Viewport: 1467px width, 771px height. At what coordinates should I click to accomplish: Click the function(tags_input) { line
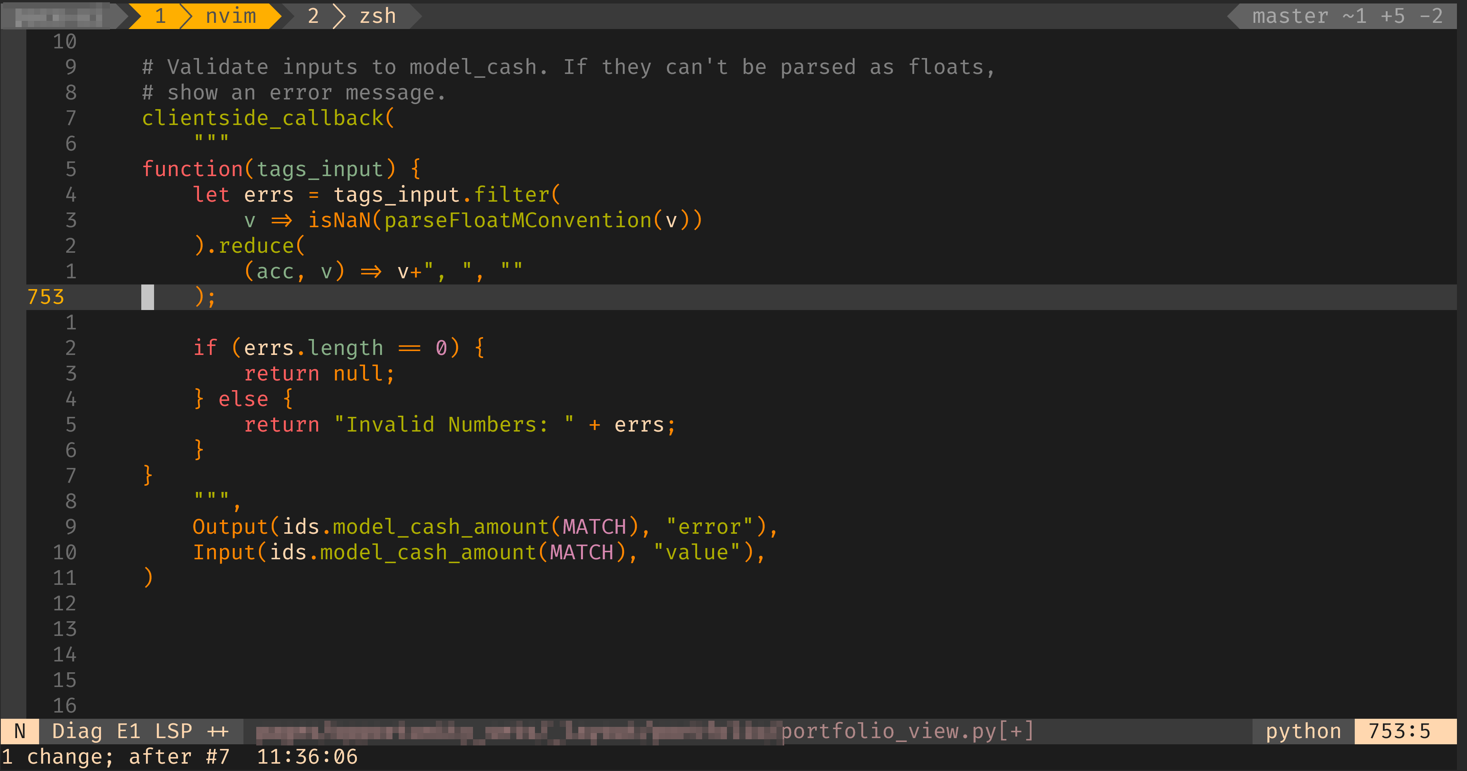(281, 169)
